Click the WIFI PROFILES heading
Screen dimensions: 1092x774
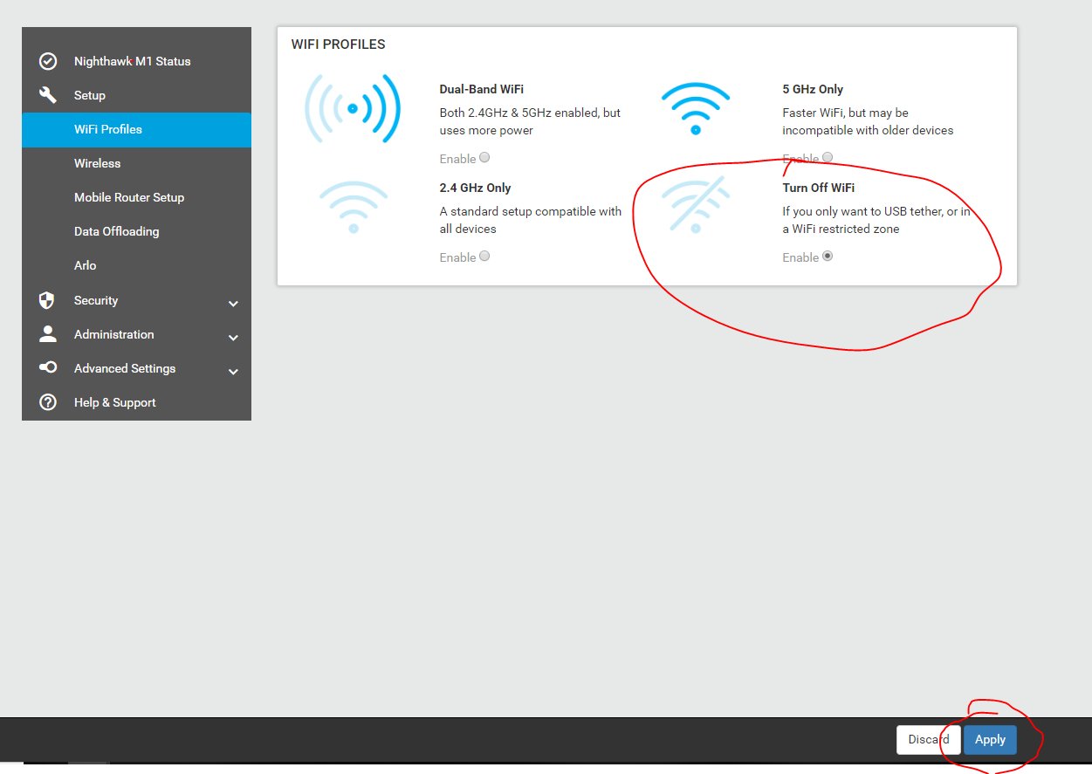pos(339,45)
